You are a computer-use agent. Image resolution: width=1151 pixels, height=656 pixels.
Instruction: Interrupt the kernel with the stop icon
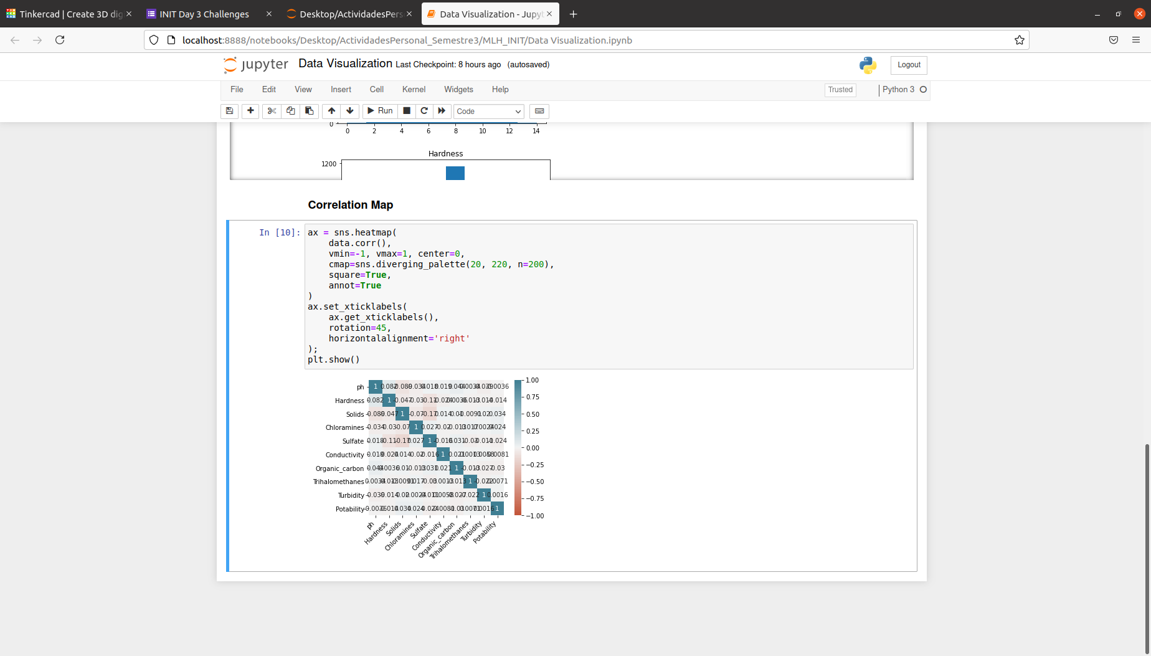point(407,111)
